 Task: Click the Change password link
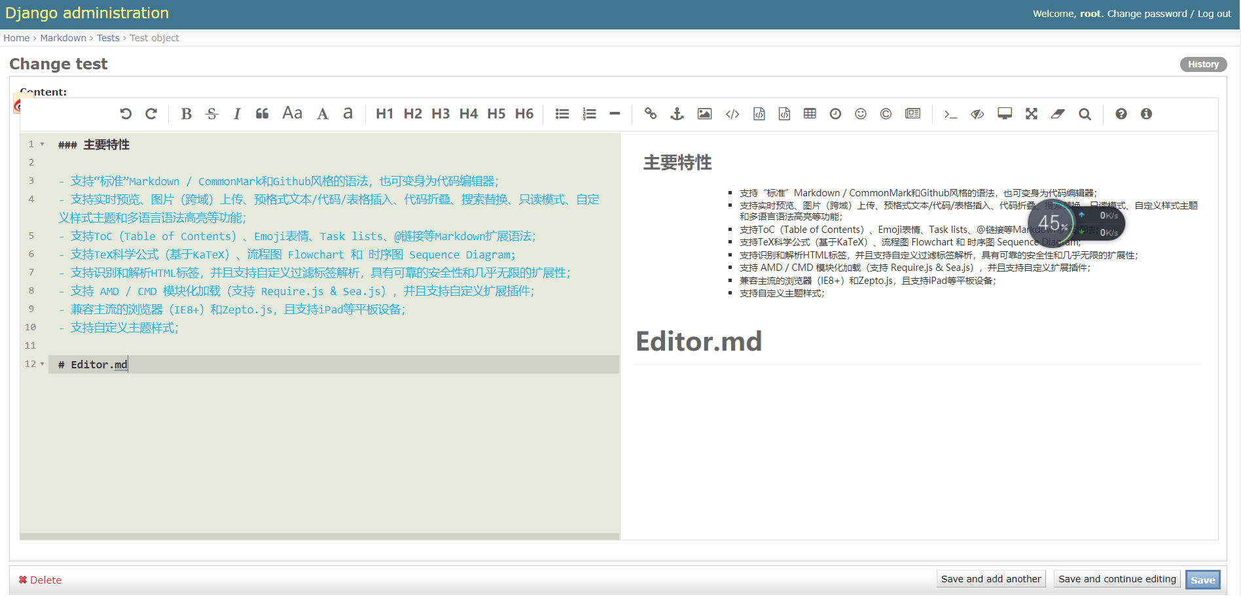coord(1147,14)
